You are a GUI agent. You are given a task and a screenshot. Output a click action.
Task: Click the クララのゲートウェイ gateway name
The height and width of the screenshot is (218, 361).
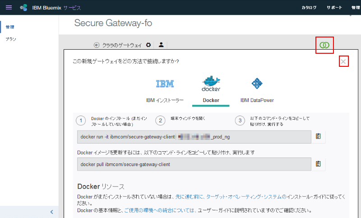pos(122,45)
